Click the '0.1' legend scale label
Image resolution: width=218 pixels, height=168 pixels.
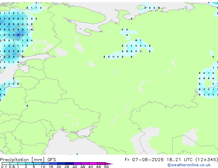[4, 167]
